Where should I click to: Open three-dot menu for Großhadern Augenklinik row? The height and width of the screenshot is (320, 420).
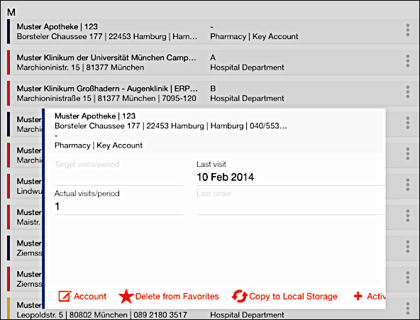407,92
